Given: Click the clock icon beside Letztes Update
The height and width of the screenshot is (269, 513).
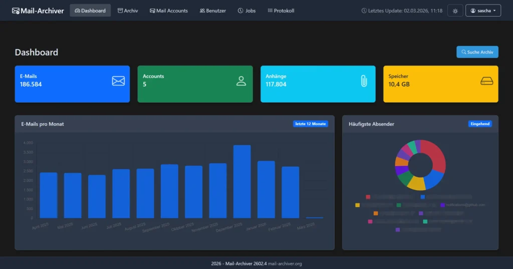Looking at the screenshot, I should [364, 11].
